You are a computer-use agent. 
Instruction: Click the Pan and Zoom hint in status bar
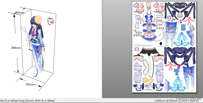[27, 100]
